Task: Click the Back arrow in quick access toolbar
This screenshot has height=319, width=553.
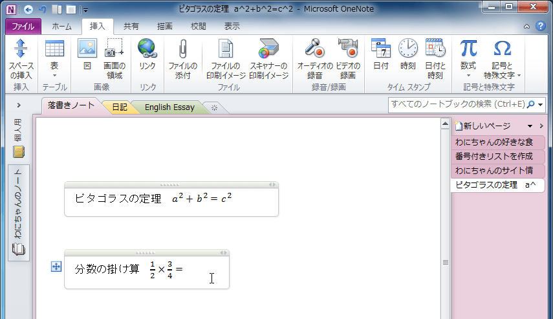Action: click(x=28, y=10)
